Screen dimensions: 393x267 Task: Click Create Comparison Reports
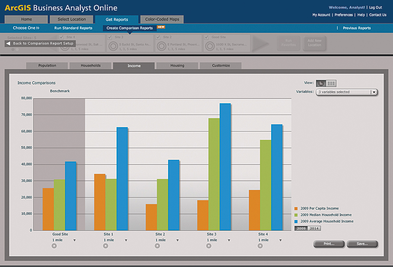point(130,28)
